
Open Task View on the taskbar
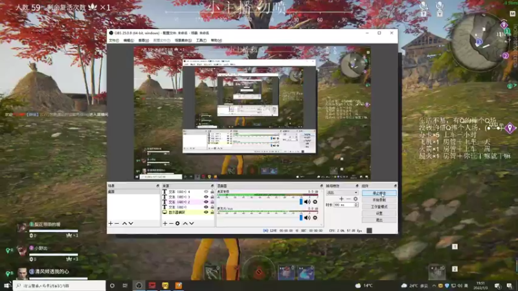click(125, 285)
